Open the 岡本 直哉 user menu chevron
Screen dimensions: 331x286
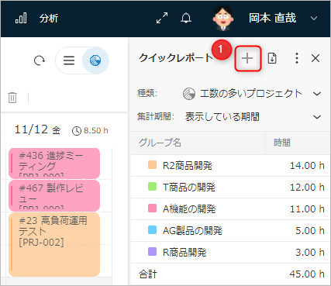(x=314, y=19)
